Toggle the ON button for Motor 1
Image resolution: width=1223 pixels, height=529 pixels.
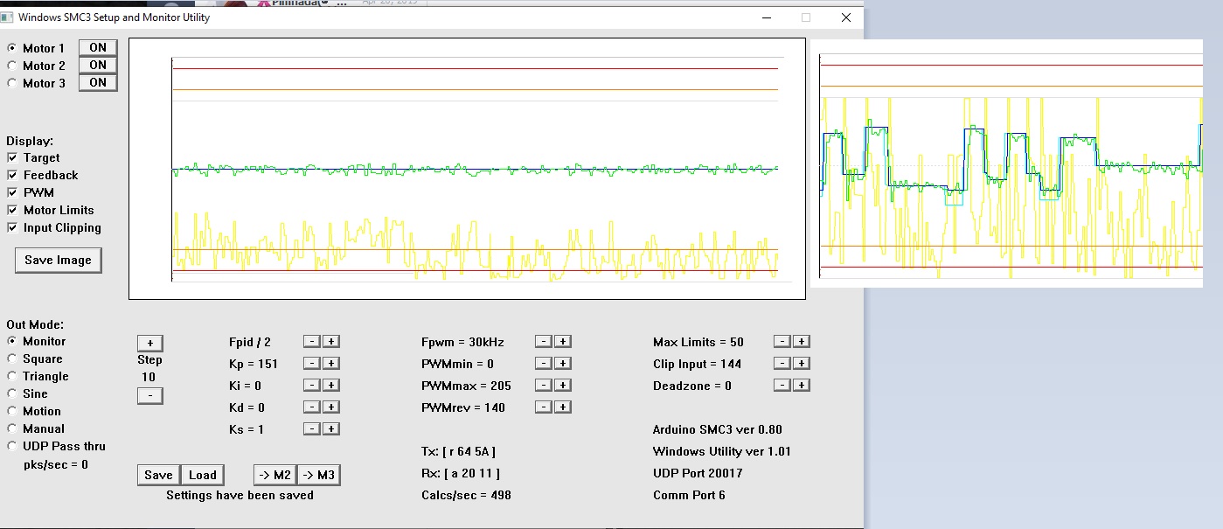[98, 48]
